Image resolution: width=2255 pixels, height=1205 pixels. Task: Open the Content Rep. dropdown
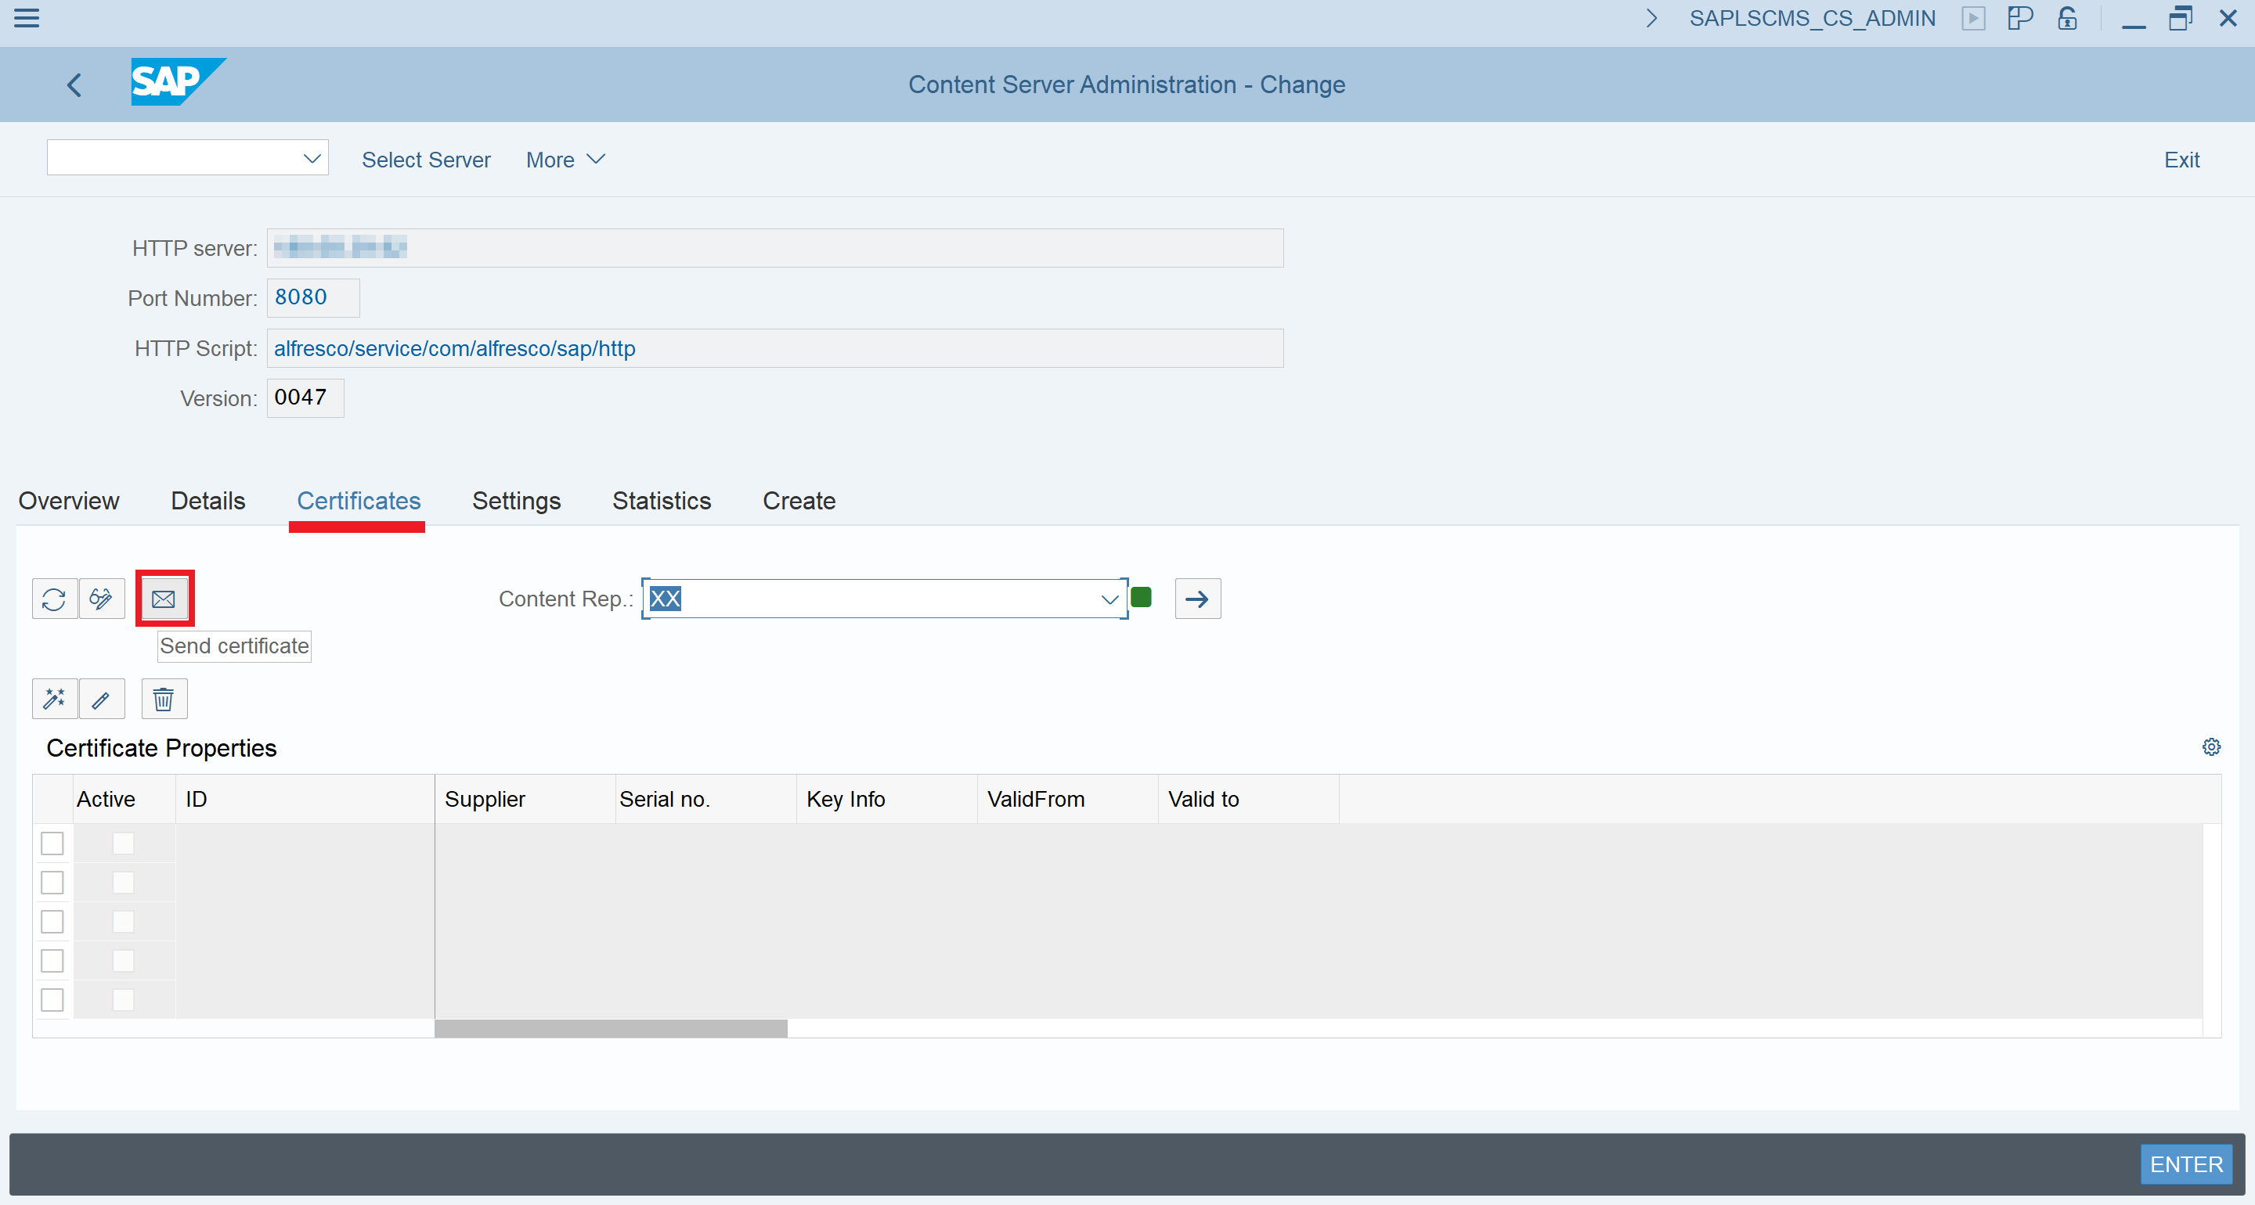coord(1109,599)
